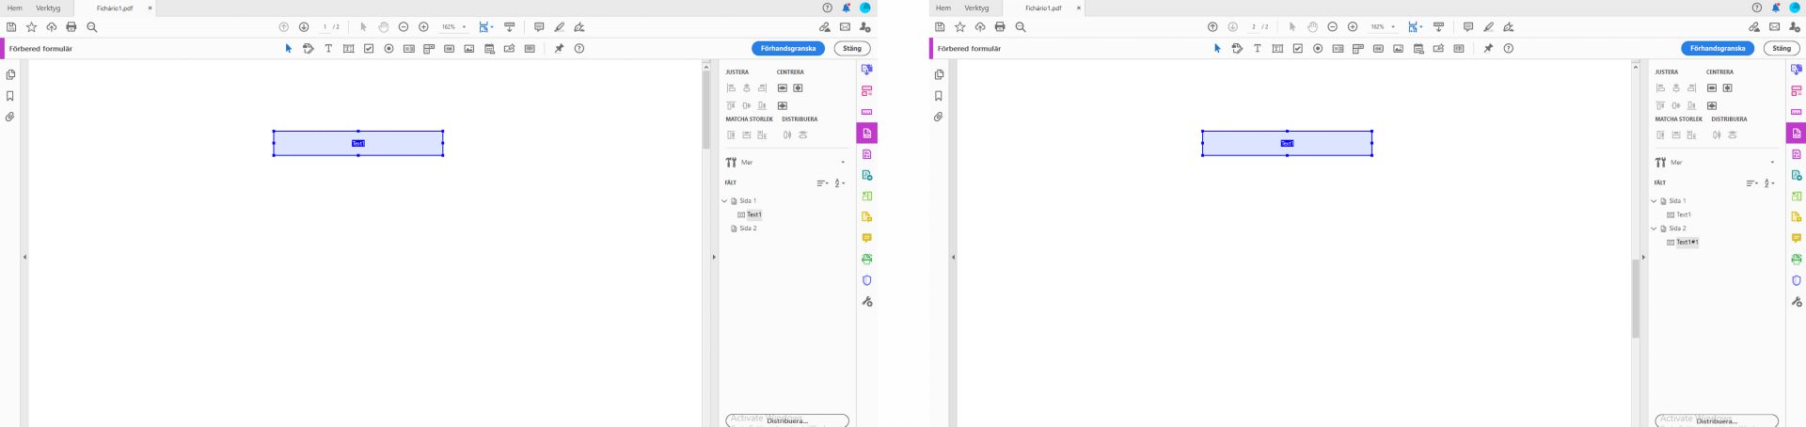The height and width of the screenshot is (427, 1806).
Task: Click page number box in page 1/2 window
Action: [325, 27]
